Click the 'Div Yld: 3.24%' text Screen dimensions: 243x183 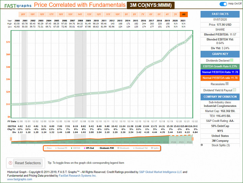tap(220, 48)
